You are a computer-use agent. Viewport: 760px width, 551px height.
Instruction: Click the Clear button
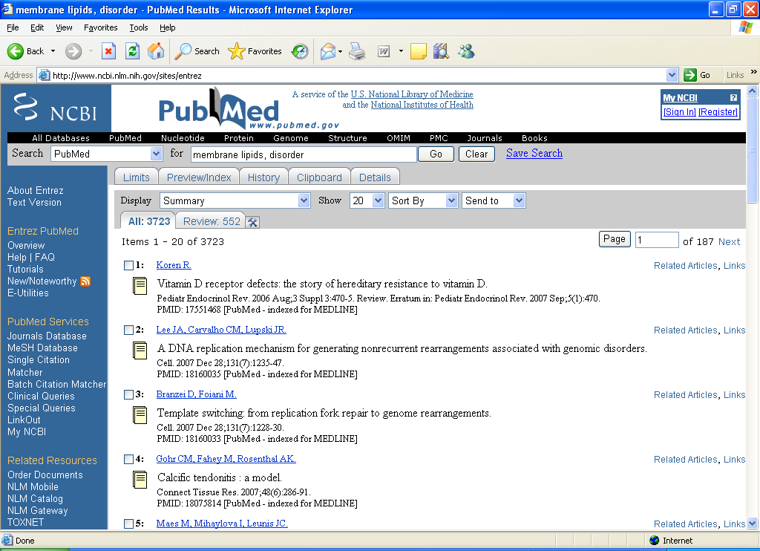pos(476,154)
